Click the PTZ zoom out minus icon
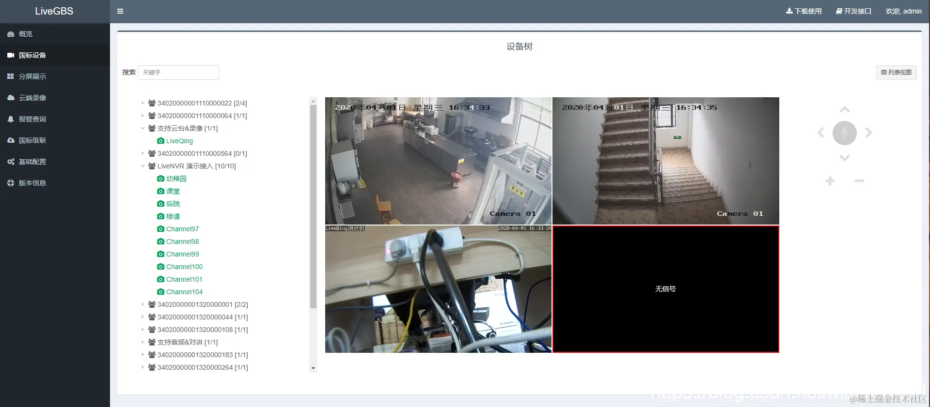930x407 pixels. click(x=859, y=181)
